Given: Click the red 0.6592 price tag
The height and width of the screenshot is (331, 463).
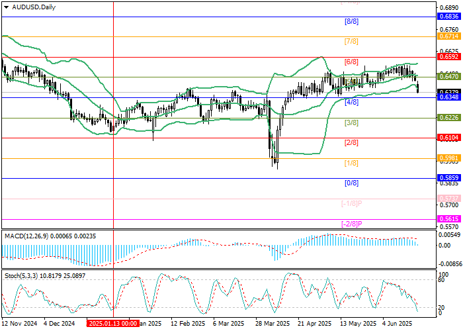Looking at the screenshot, I should click(448, 57).
